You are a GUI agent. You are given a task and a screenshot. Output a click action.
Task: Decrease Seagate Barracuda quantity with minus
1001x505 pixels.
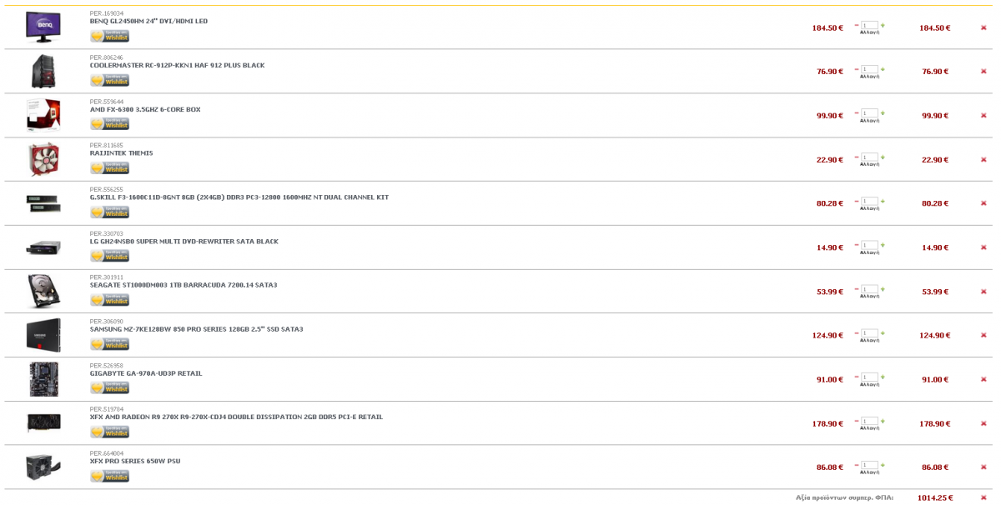(x=857, y=289)
